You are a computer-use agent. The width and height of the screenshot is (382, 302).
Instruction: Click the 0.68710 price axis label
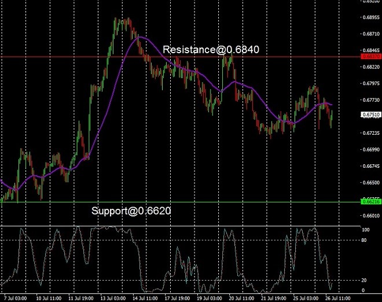(371, 34)
